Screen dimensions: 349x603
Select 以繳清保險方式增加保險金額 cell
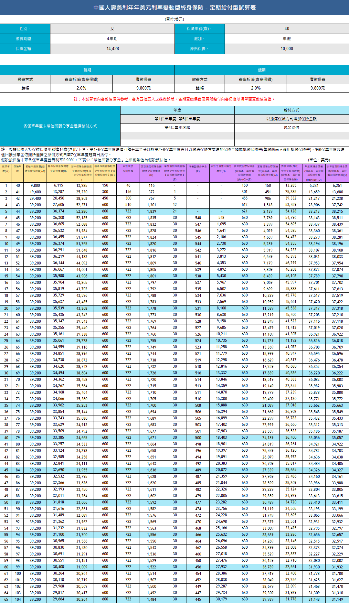pos(291,119)
